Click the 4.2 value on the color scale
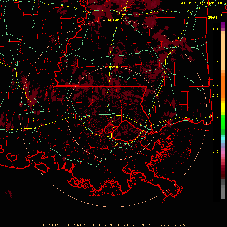The image size is (227, 227). pos(216,107)
